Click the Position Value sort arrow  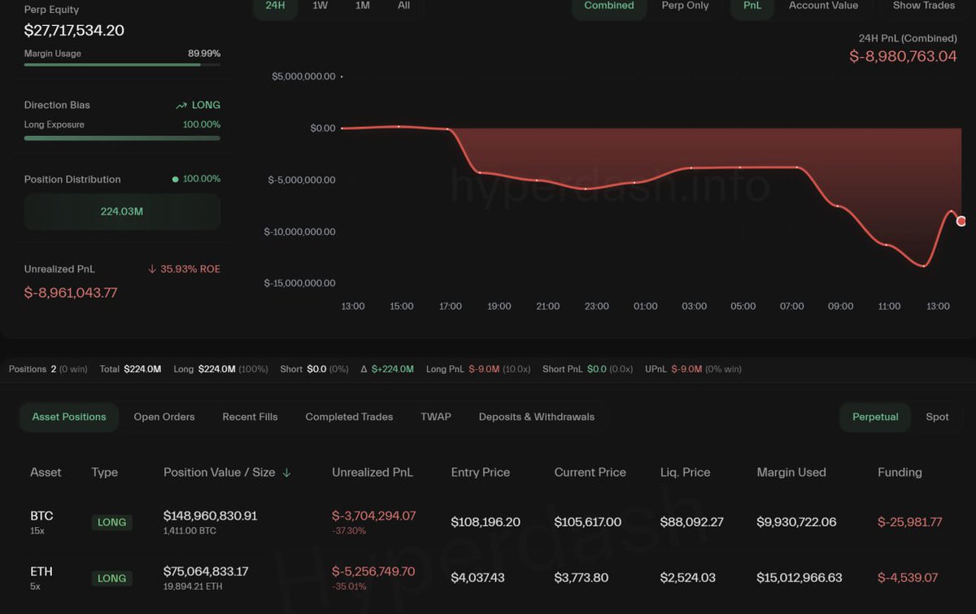pyautogui.click(x=286, y=472)
